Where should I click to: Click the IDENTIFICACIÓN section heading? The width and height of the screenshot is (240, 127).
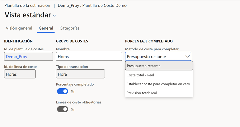coord(18,41)
